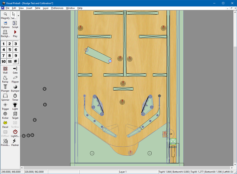Start the table with Play
Image resolution: width=237 pixels, height=174 pixels.
pyautogui.click(x=15, y=34)
